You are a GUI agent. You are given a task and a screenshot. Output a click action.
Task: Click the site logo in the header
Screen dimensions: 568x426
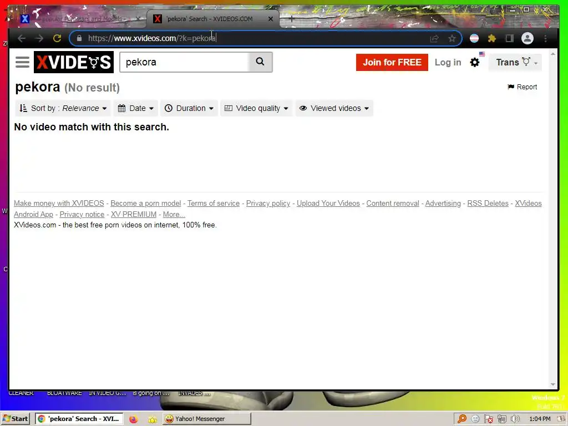[x=74, y=62]
